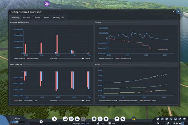This screenshot has width=188, height=125.
Task: Click the Debt legend label
Action: 20,101
